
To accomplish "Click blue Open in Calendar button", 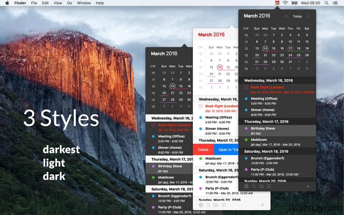I will pyautogui.click(x=226, y=150).
